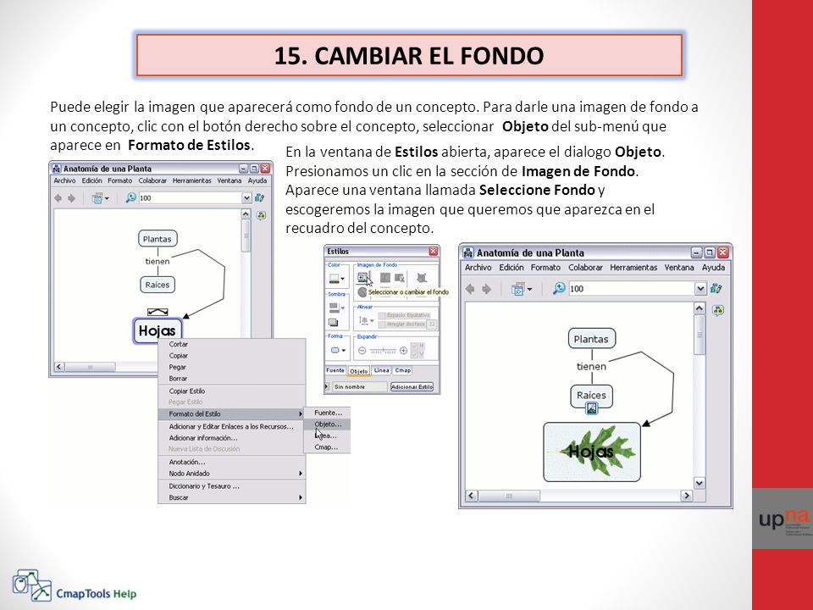Open Herramientas menu in leaf-image window
The width and height of the screenshot is (813, 610).
point(633,268)
